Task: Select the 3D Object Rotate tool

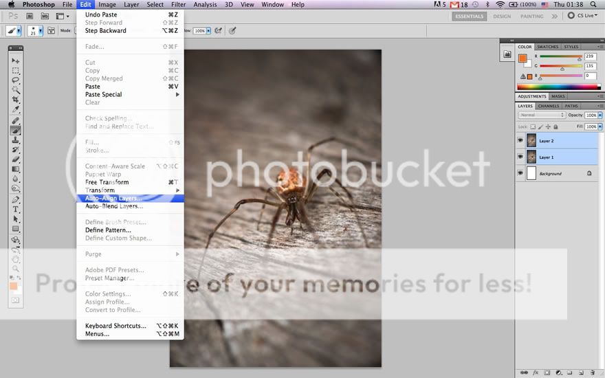Action: pyautogui.click(x=15, y=240)
